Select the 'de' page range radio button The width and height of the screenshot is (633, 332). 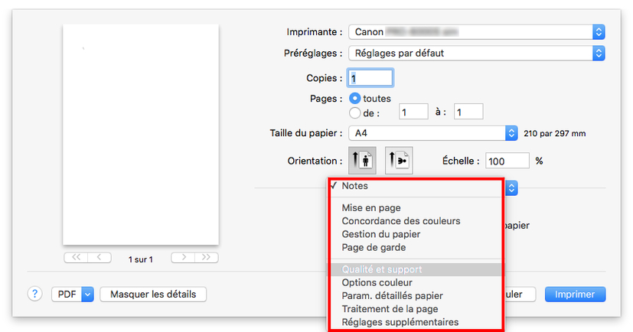click(x=355, y=112)
